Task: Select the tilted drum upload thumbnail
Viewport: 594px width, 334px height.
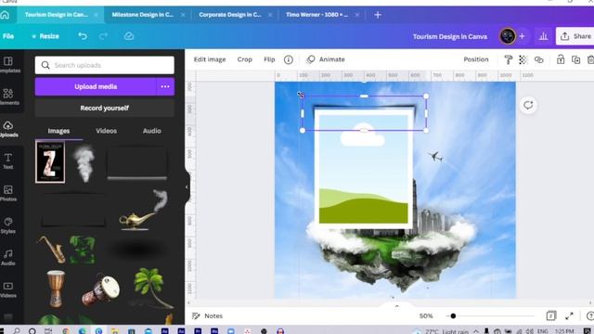Action: (101, 289)
